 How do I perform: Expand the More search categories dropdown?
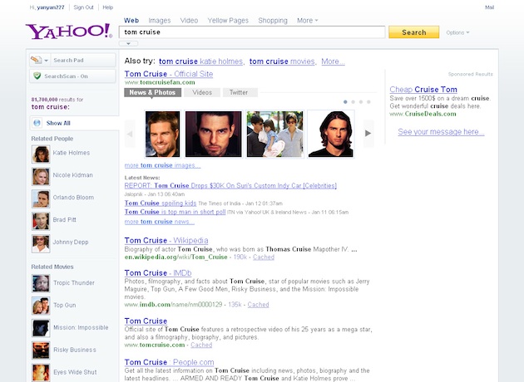pyautogui.click(x=308, y=21)
